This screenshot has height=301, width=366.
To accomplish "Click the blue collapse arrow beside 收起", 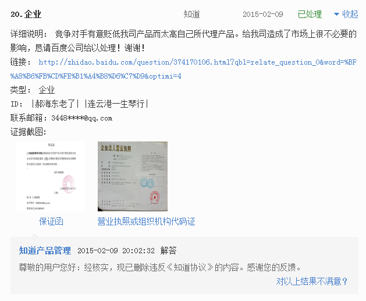I will tap(336, 15).
